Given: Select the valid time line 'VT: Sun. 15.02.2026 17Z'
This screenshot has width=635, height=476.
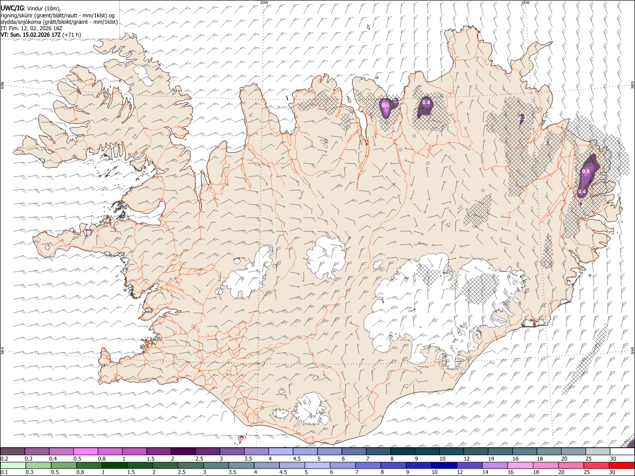Looking at the screenshot, I should click(31, 35).
